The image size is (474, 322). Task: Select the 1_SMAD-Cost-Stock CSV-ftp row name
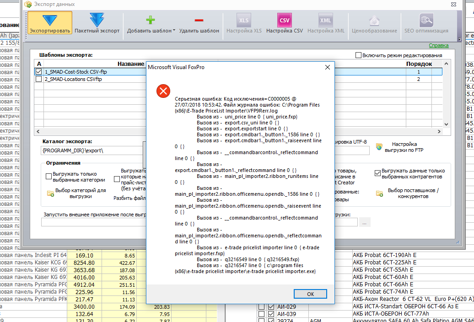pyautogui.click(x=76, y=72)
